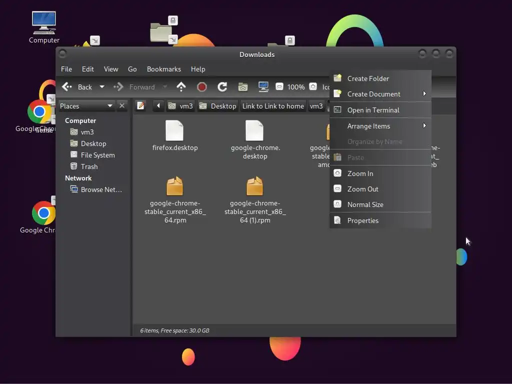Select the google-chrome.desktop file icon
This screenshot has width=512, height=384.
(x=254, y=130)
